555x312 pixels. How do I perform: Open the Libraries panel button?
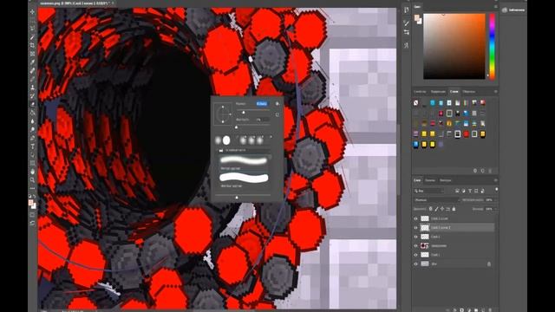[513, 10]
